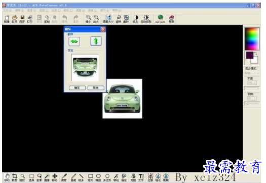Open the Edit (编辑) menu
This screenshot has height=183, width=266.
20,11
